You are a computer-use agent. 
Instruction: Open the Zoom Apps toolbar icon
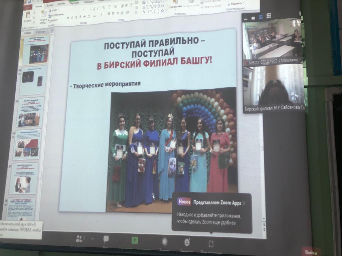tap(211, 244)
